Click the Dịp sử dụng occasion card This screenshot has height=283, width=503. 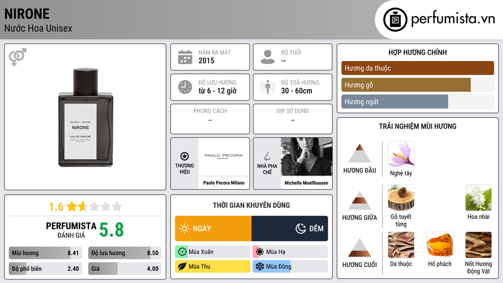click(293, 119)
